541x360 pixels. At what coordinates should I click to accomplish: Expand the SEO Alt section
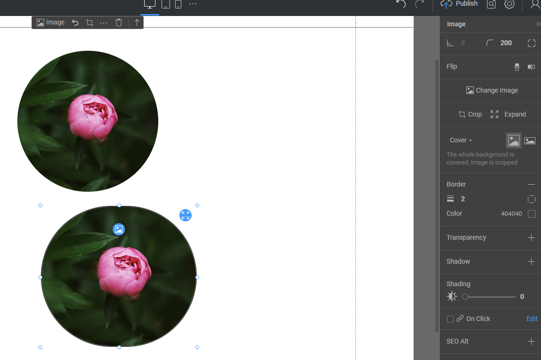click(x=531, y=342)
